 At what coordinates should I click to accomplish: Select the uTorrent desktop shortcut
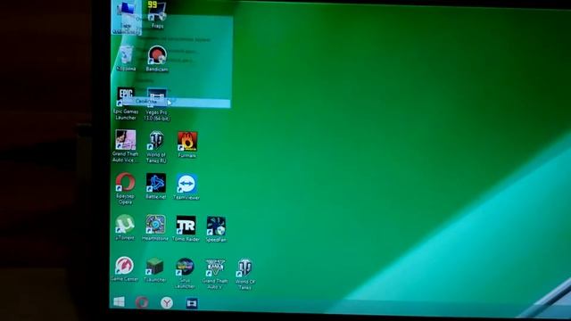pyautogui.click(x=125, y=227)
